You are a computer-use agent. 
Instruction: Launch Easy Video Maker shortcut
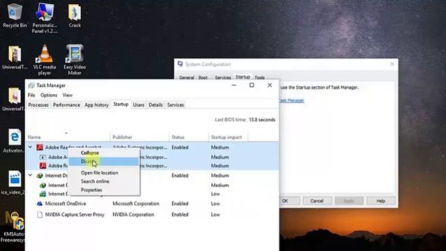click(75, 60)
